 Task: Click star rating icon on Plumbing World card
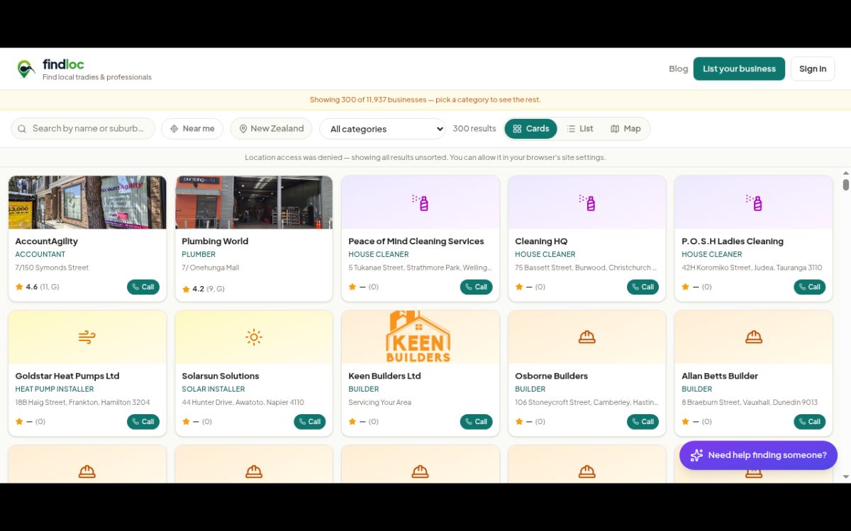(x=186, y=289)
